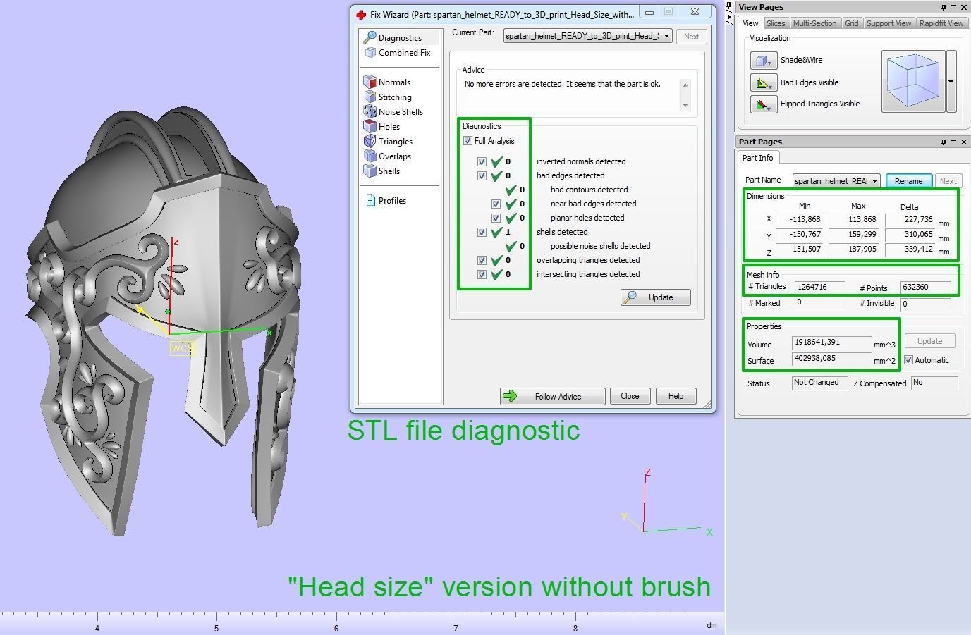The image size is (971, 635).
Task: Click the Help button in Fix Wizard
Action: pyautogui.click(x=676, y=396)
